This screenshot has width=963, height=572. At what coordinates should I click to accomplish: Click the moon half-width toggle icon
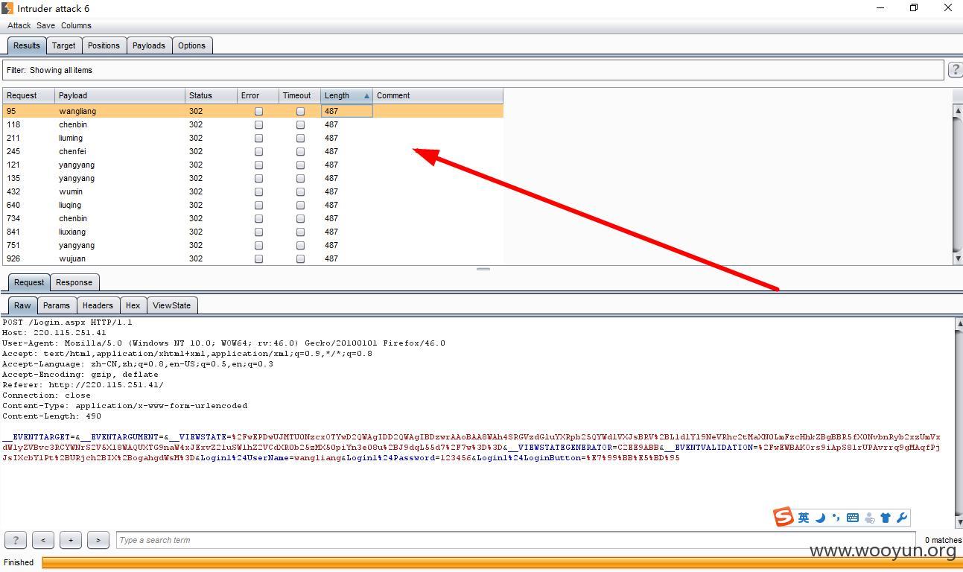pos(820,518)
